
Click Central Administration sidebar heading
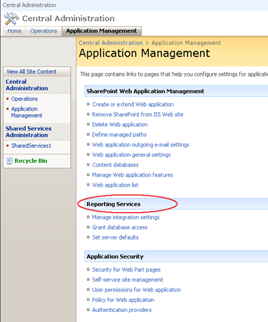27,85
